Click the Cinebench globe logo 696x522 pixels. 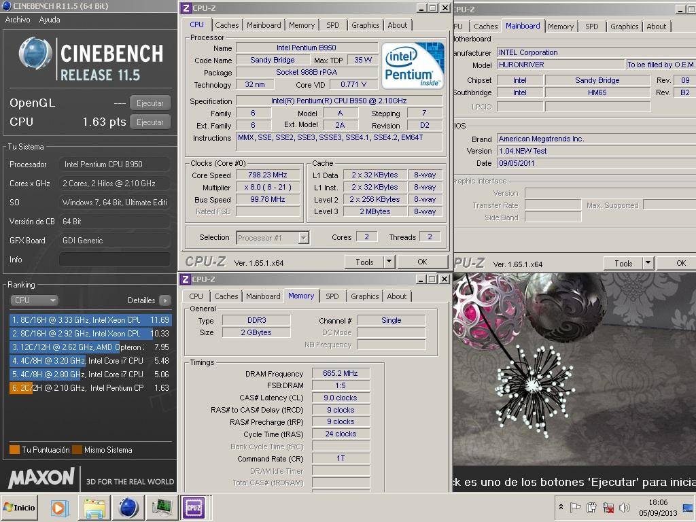[35, 54]
